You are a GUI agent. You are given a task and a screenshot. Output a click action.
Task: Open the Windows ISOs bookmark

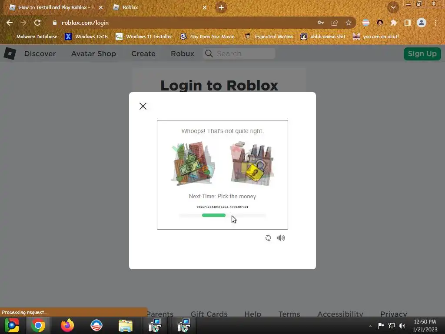click(87, 37)
